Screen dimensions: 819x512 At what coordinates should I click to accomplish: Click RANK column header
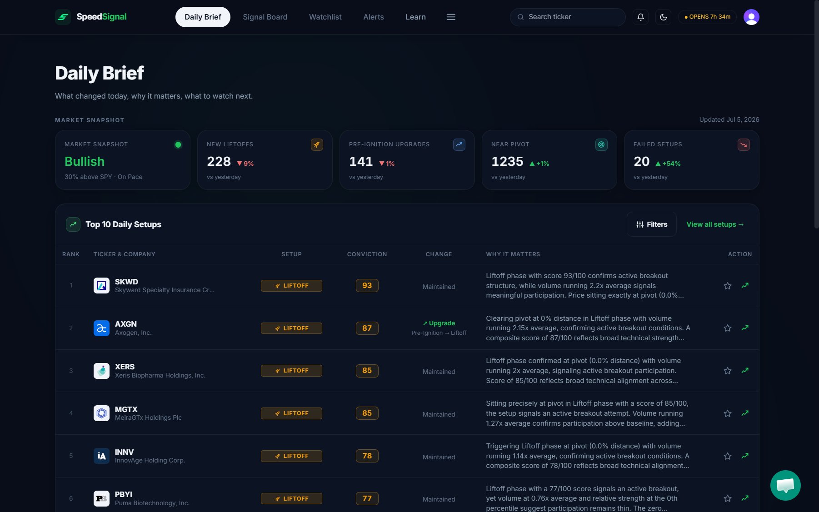point(71,254)
